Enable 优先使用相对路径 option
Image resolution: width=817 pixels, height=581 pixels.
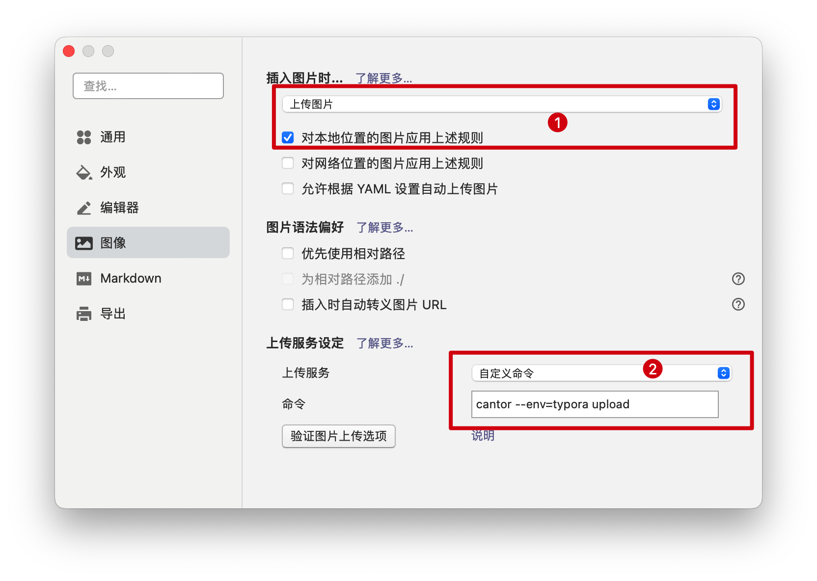coord(288,253)
